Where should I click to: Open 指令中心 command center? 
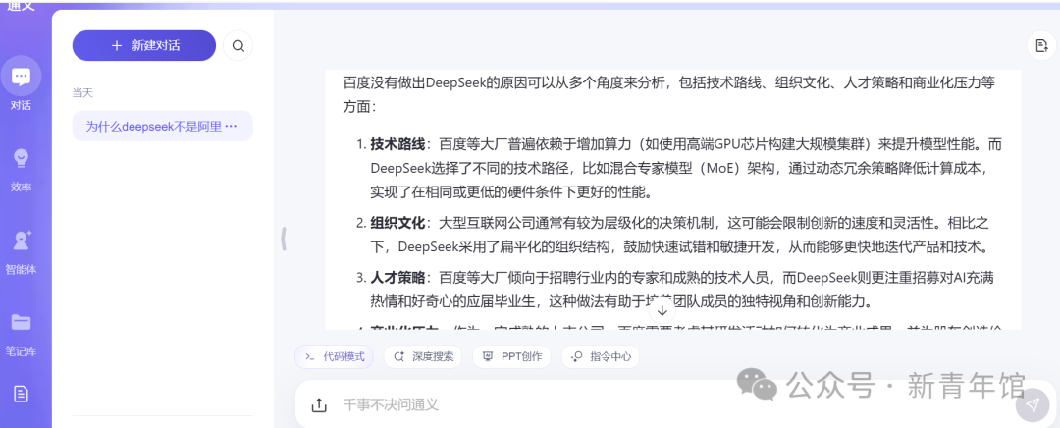pos(601,356)
